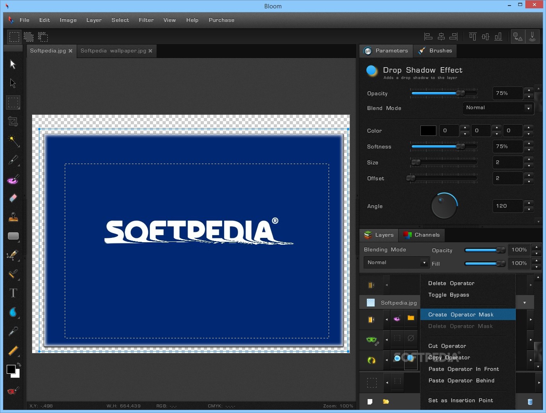Viewport: 546px width, 413px height.
Task: Expand the Softpedia.jpg layer dropdown arrow
Action: [x=525, y=303]
